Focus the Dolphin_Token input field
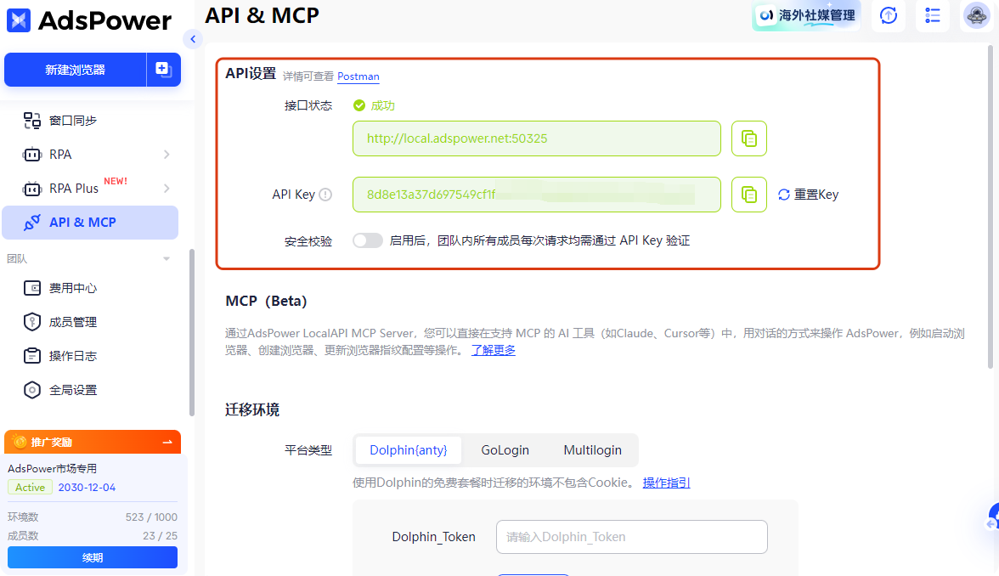Image resolution: width=999 pixels, height=576 pixels. click(x=631, y=537)
